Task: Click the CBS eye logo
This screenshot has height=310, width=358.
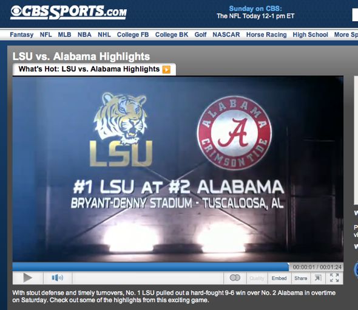Action: pos(16,11)
